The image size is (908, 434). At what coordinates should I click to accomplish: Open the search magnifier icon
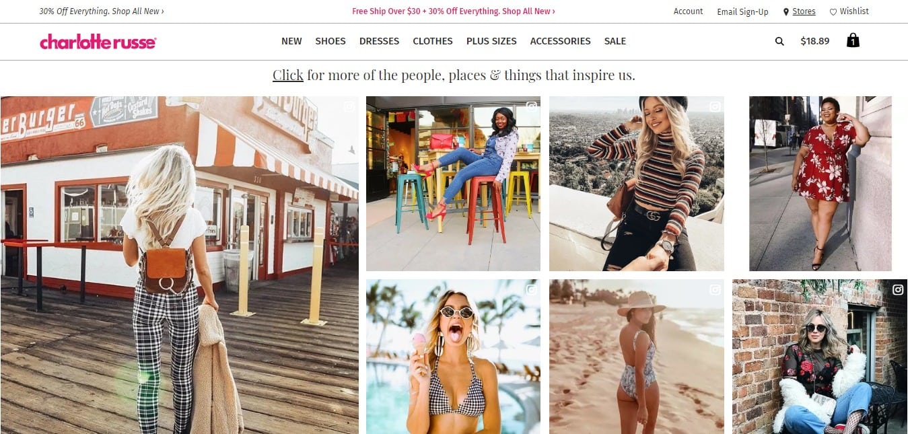779,41
